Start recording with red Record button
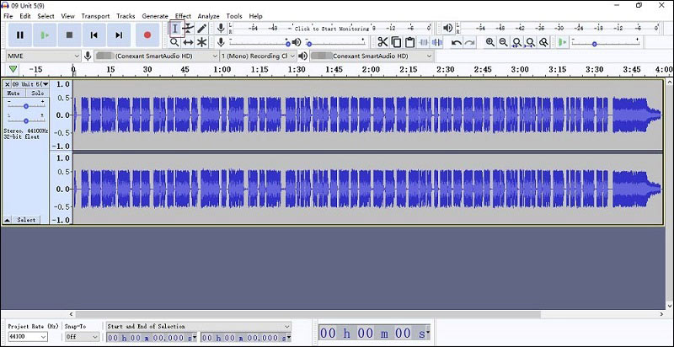This screenshot has width=674, height=347. click(147, 35)
